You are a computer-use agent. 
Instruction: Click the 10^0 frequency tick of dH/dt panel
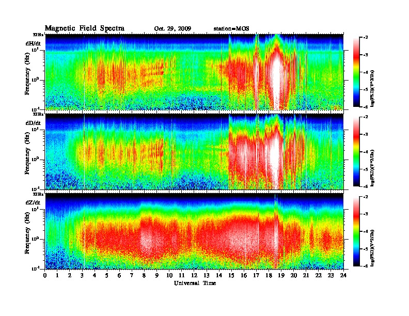[x=35, y=80]
